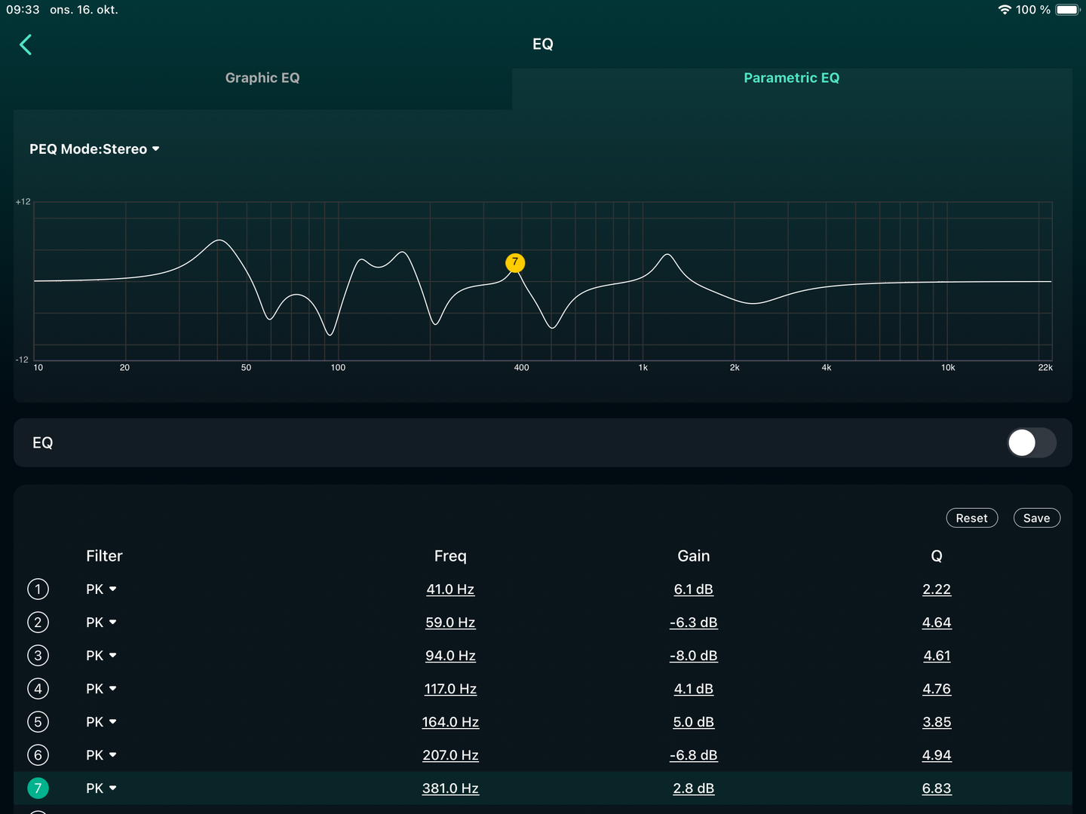Edit the 41.0 Hz frequency value
Screen dimensions: 1086x814
pos(450,589)
